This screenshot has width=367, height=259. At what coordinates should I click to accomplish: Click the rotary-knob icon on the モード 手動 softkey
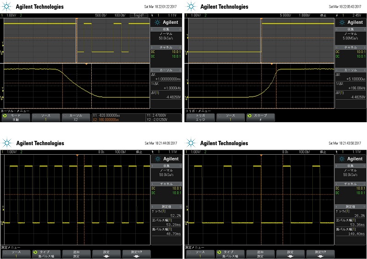pyautogui.click(x=5, y=117)
